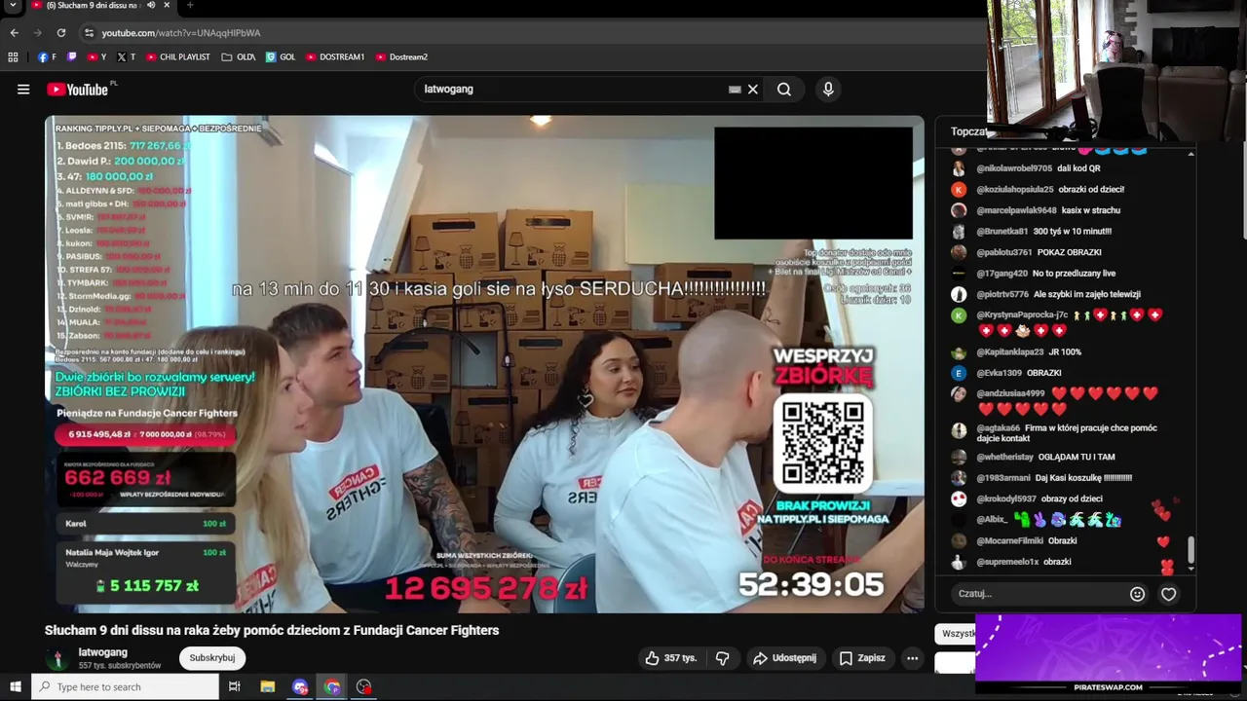Dislike the video
Viewport: 1247px width, 701px height.
coord(722,658)
